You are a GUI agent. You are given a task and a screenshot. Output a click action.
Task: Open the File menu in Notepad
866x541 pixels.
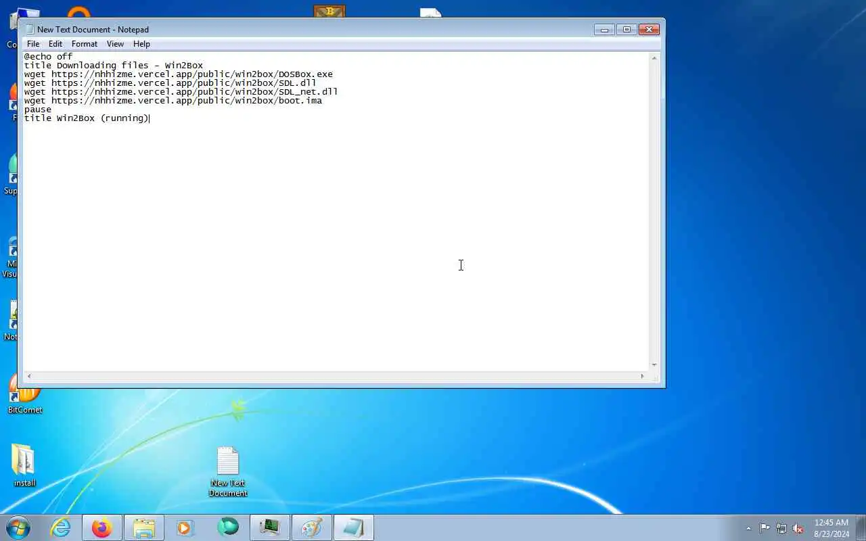pos(32,44)
